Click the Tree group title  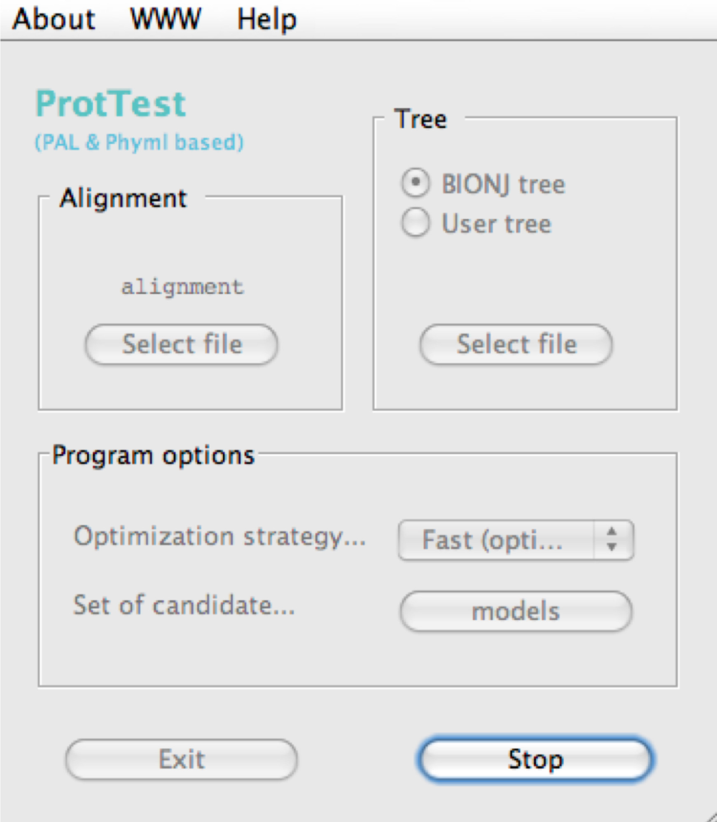click(x=420, y=119)
